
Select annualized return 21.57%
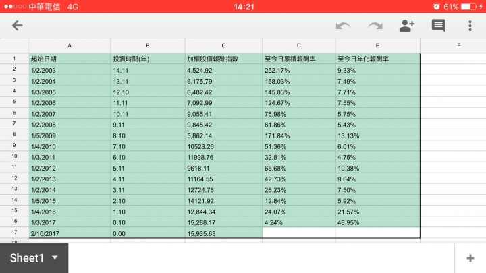pyautogui.click(x=378, y=211)
